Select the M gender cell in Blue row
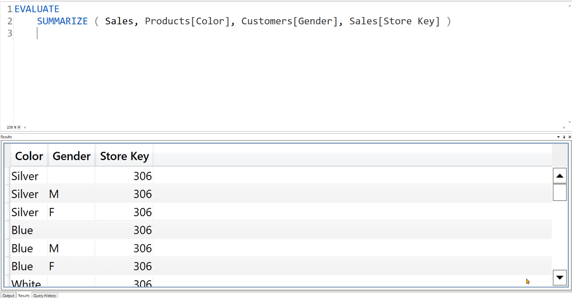The height and width of the screenshot is (298, 572). coord(71,248)
